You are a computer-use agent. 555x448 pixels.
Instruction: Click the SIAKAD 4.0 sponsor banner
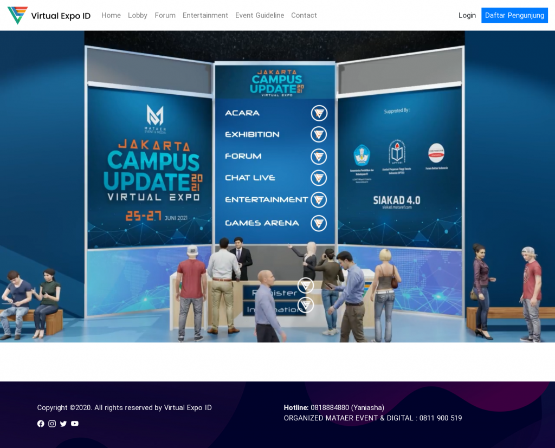point(396,202)
